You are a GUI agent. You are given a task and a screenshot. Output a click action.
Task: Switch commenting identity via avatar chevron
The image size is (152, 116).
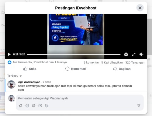pos(14,100)
